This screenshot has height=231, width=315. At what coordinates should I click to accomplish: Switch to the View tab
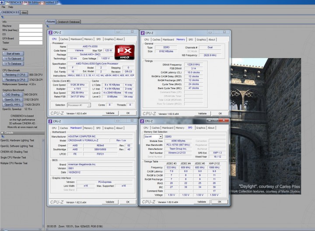point(24,13)
